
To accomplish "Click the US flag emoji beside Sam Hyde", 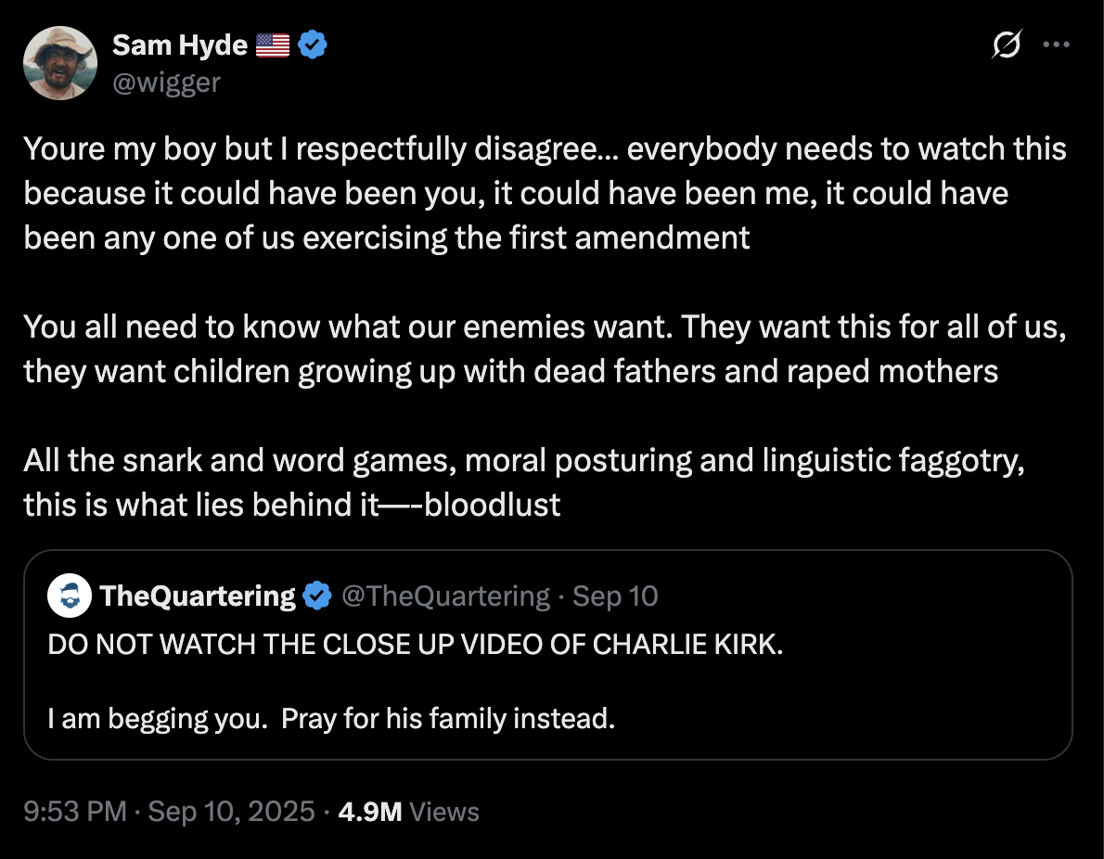I will point(273,45).
